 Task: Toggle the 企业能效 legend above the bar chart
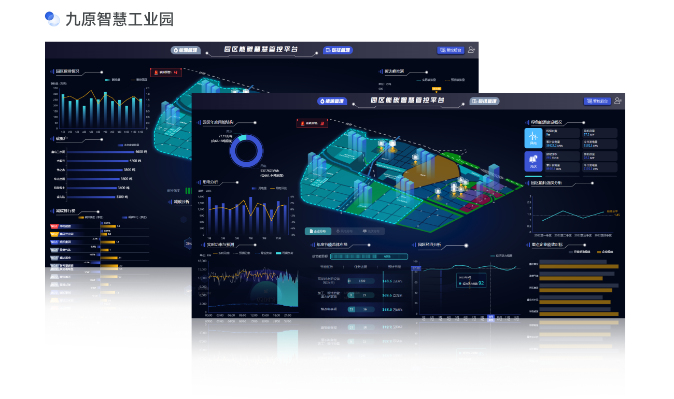pyautogui.click(x=605, y=252)
